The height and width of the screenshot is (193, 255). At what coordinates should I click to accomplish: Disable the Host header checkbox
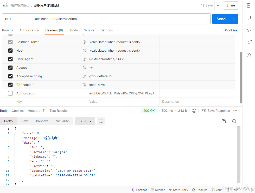(10, 50)
